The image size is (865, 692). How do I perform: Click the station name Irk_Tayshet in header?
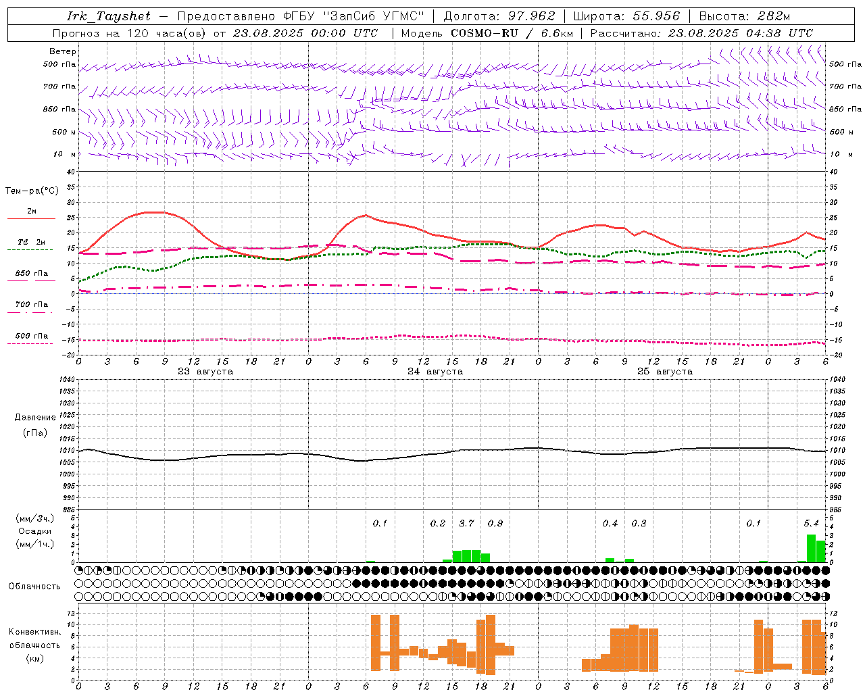click(x=109, y=16)
